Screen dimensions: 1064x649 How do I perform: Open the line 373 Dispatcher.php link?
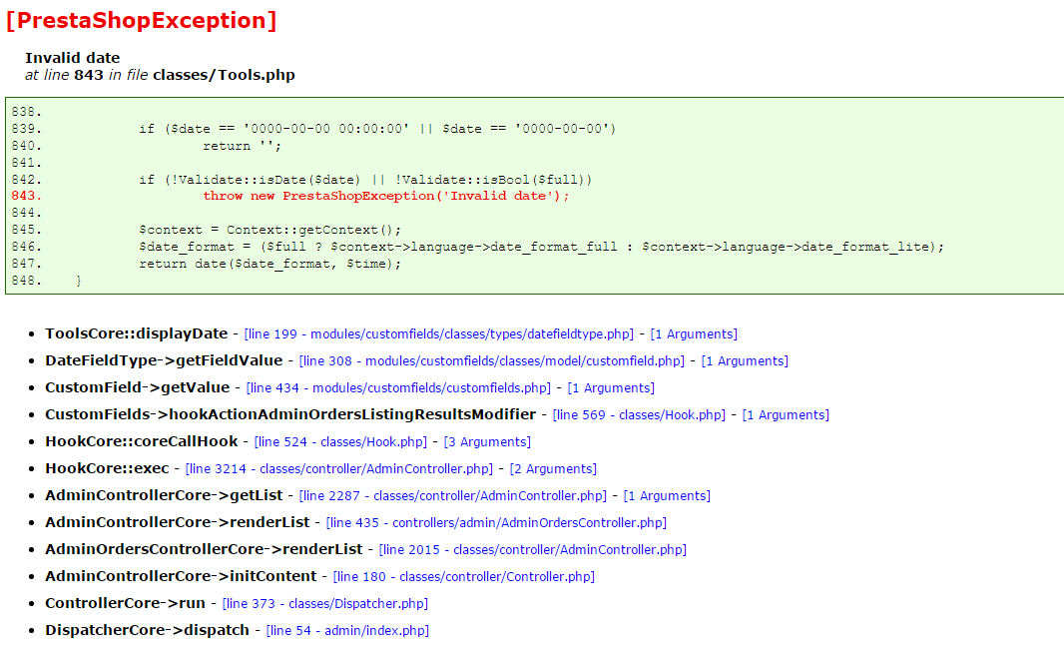[x=325, y=603]
